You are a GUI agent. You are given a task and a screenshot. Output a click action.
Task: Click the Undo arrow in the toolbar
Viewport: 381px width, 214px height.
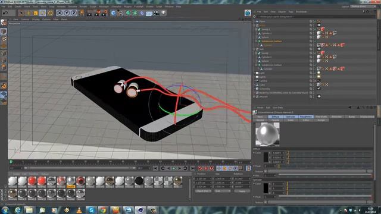point(6,12)
